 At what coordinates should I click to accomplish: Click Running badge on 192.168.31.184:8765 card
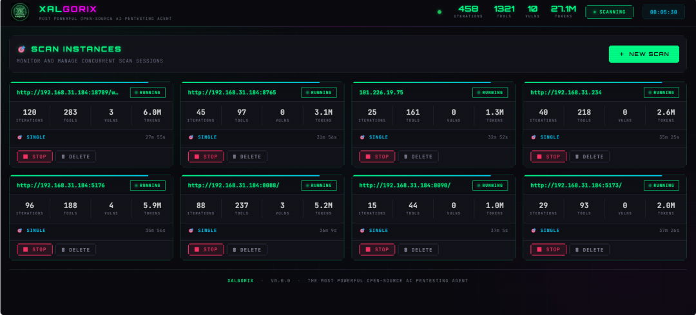point(319,93)
